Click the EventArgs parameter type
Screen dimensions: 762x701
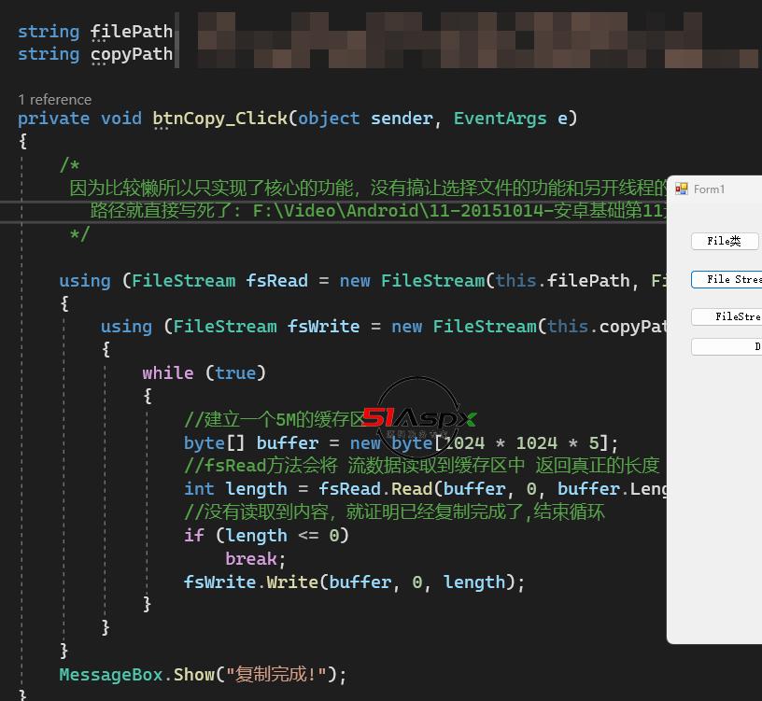[x=501, y=119]
